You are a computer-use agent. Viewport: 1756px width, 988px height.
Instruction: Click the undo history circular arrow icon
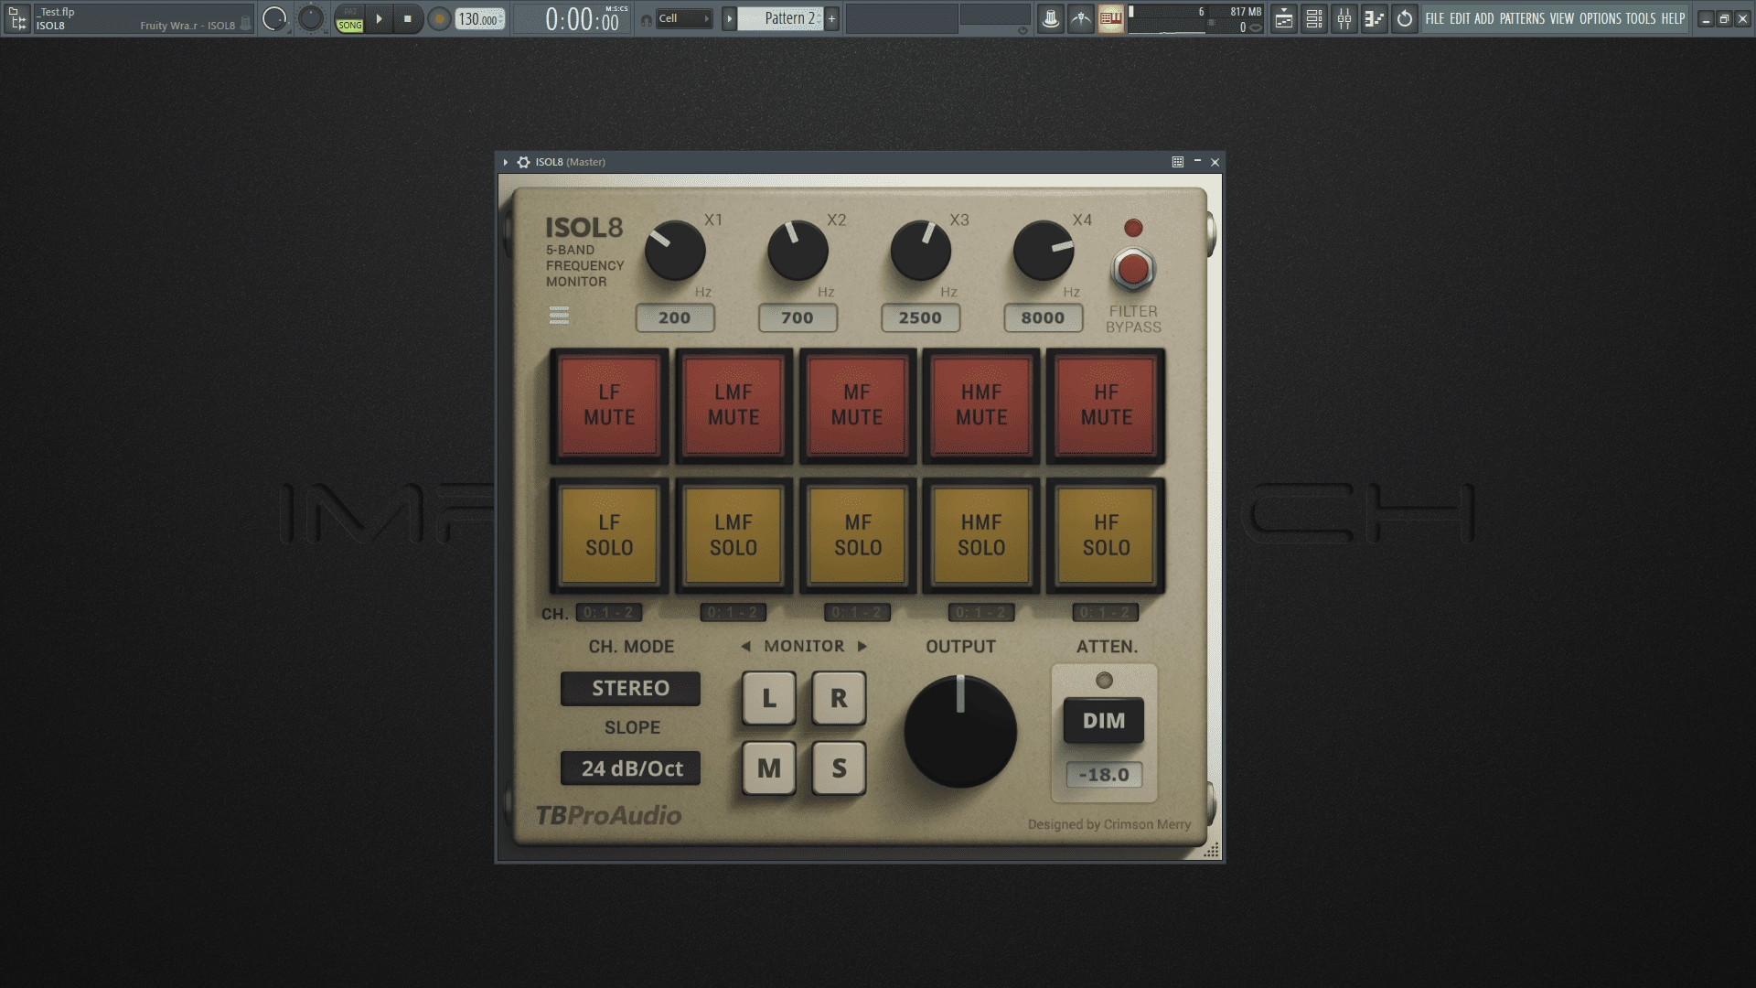[x=1405, y=18]
